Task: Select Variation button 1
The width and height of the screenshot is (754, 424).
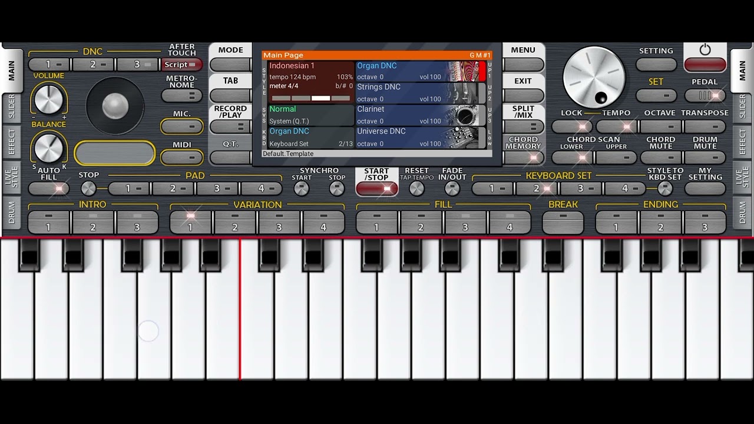Action: coord(190,223)
